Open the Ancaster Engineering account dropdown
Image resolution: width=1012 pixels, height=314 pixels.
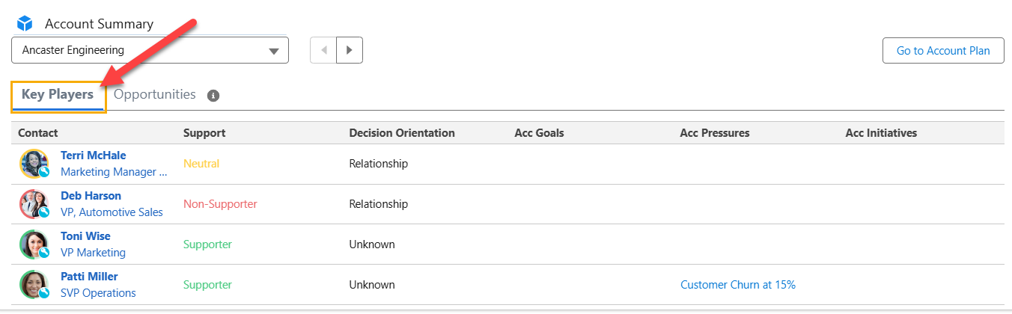coord(150,51)
